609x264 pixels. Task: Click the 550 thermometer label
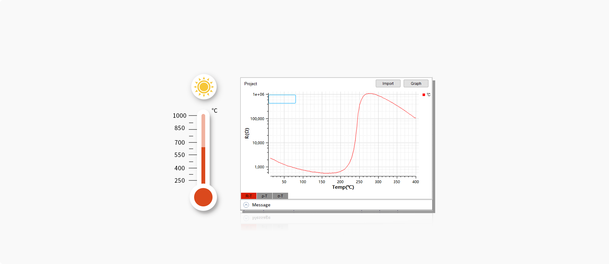pyautogui.click(x=180, y=155)
